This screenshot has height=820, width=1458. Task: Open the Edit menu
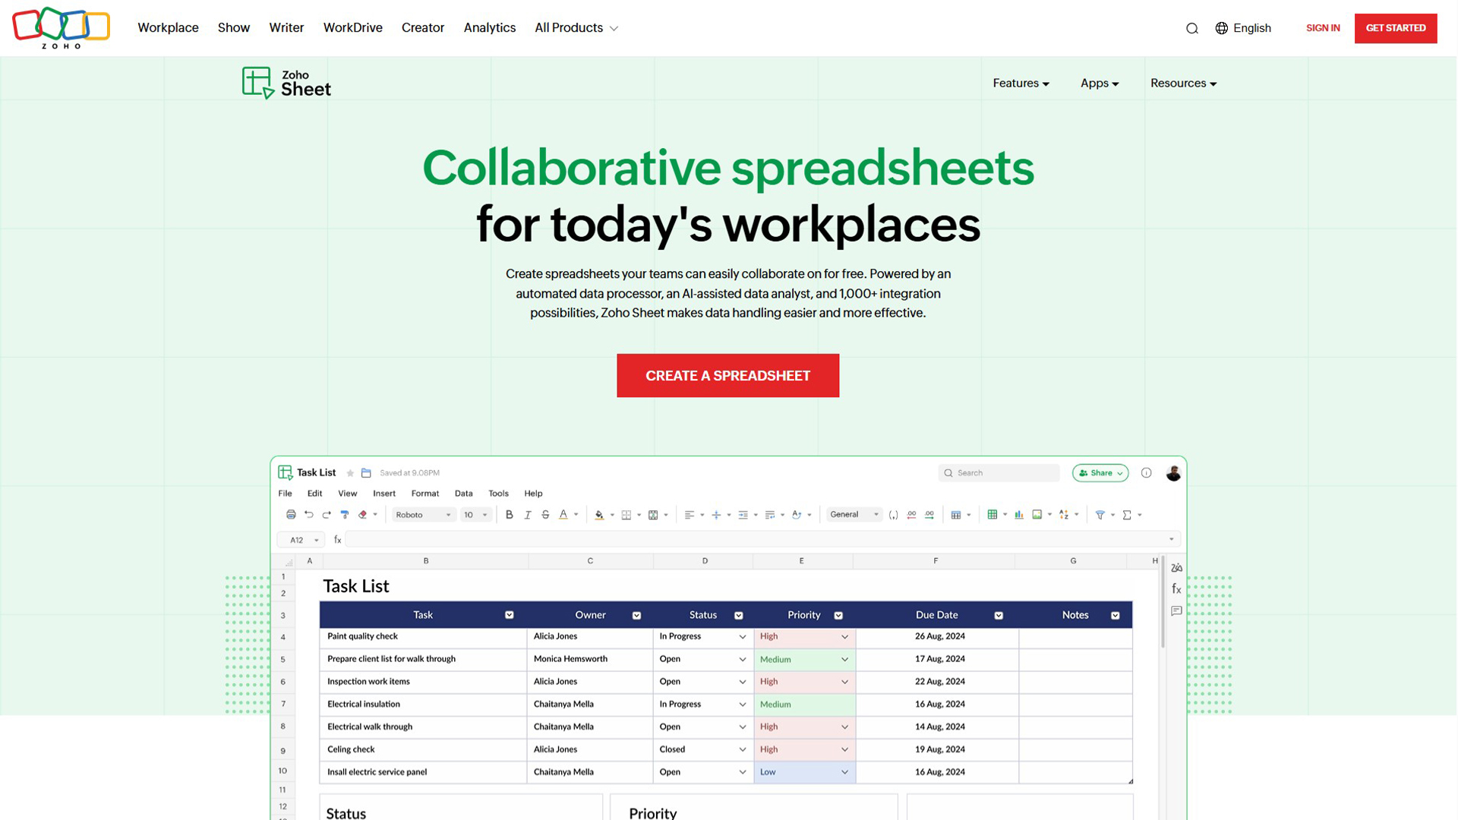pyautogui.click(x=315, y=494)
